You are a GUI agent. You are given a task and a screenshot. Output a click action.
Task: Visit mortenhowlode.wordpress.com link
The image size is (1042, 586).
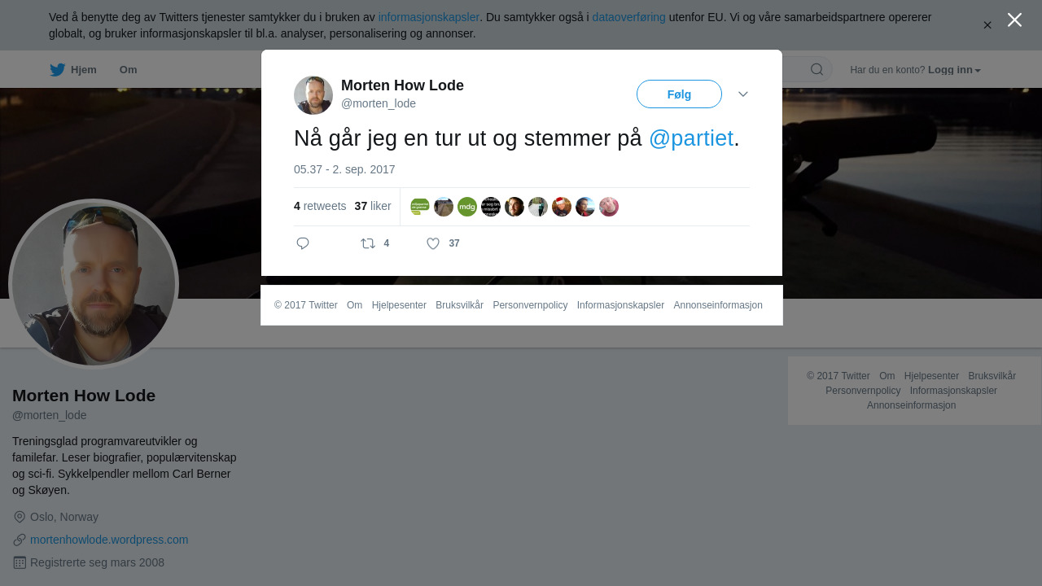109,540
